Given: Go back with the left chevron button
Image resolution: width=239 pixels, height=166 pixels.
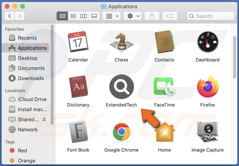Looking at the screenshot, I should coord(10,16).
